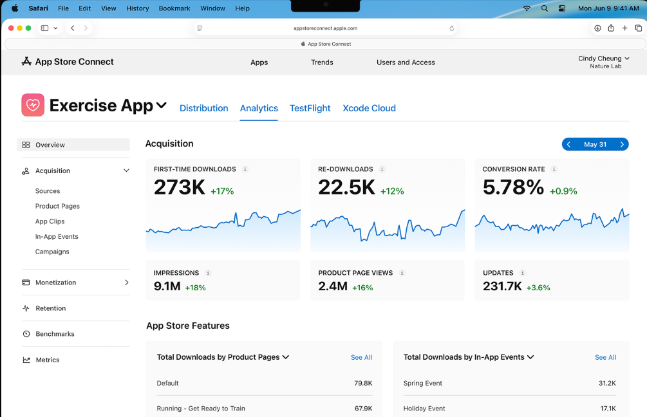647x417 pixels.
Task: Go back with Safari back arrow
Action: [73, 28]
